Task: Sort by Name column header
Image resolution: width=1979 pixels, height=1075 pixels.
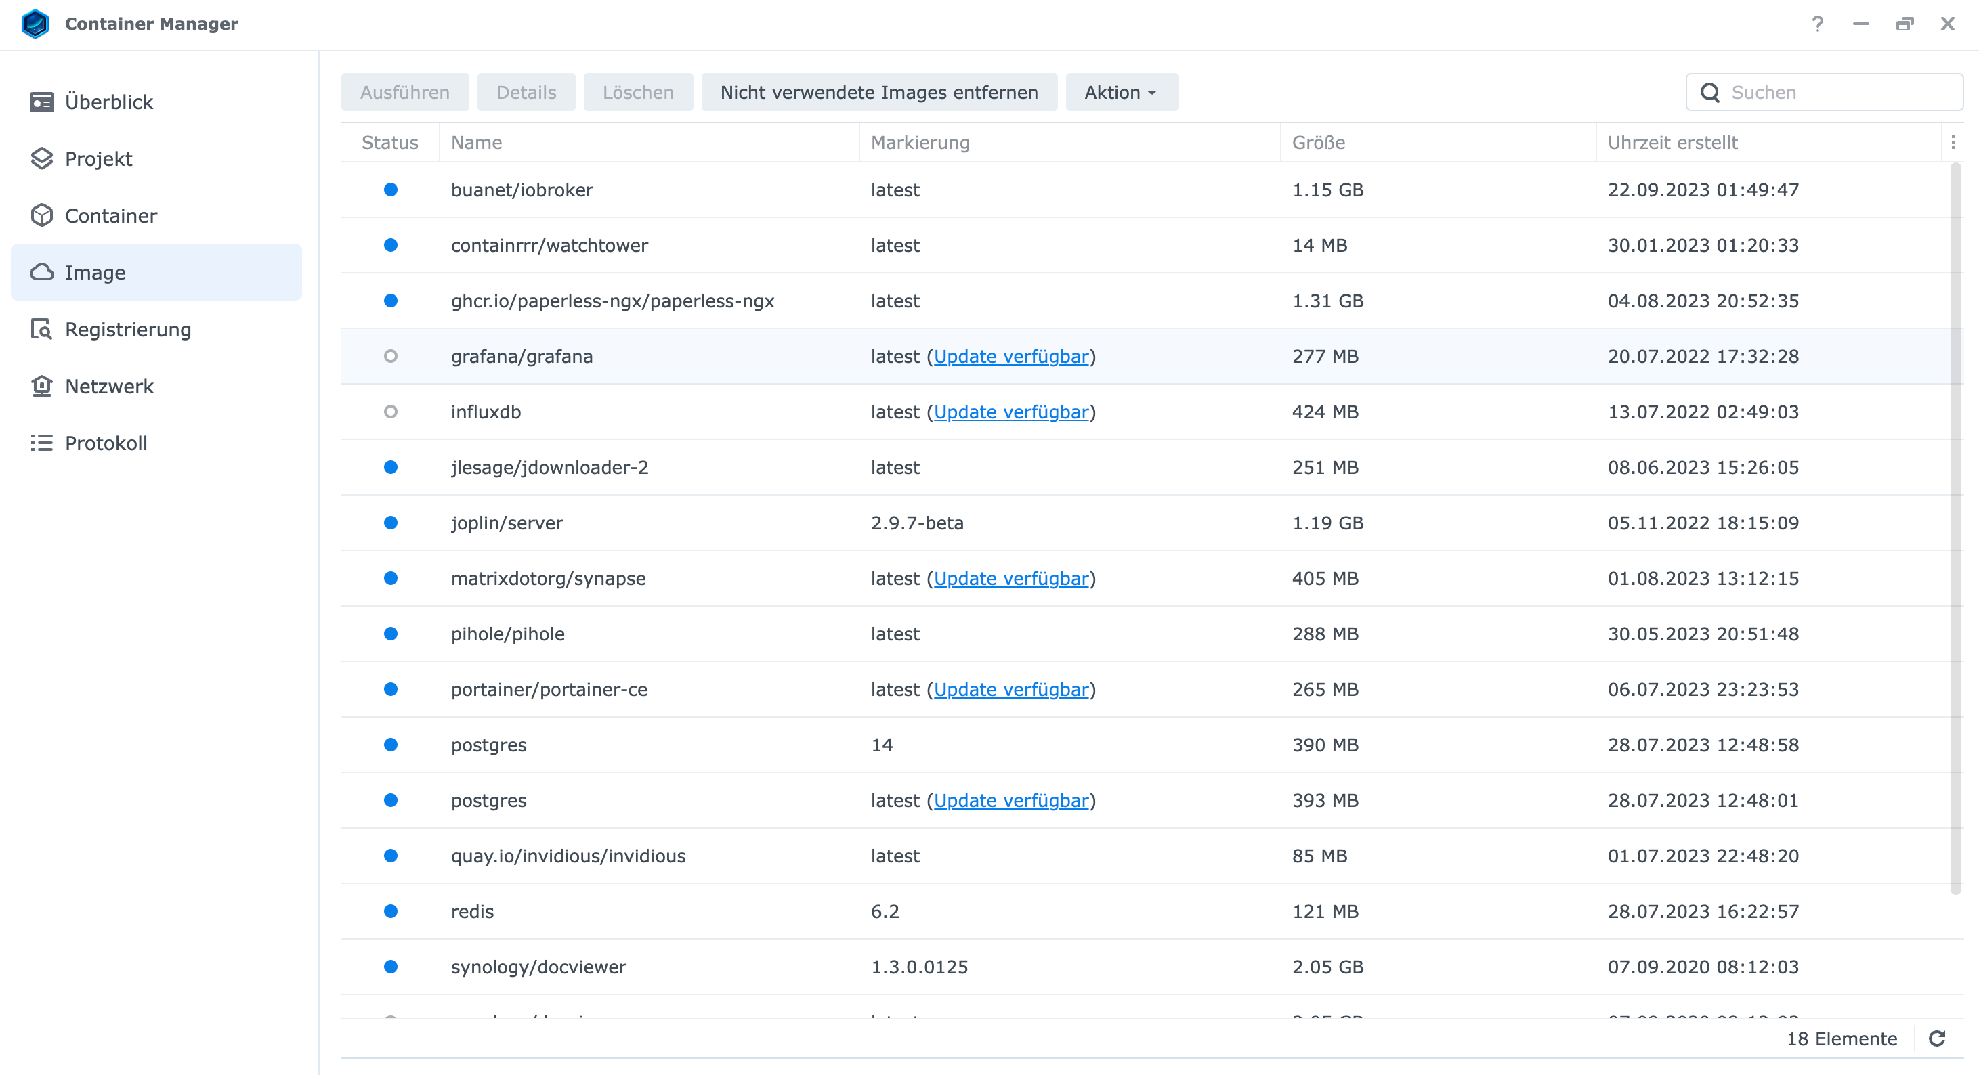Action: point(476,142)
